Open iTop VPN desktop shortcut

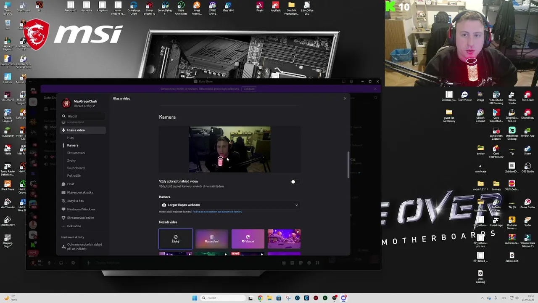tap(228, 7)
